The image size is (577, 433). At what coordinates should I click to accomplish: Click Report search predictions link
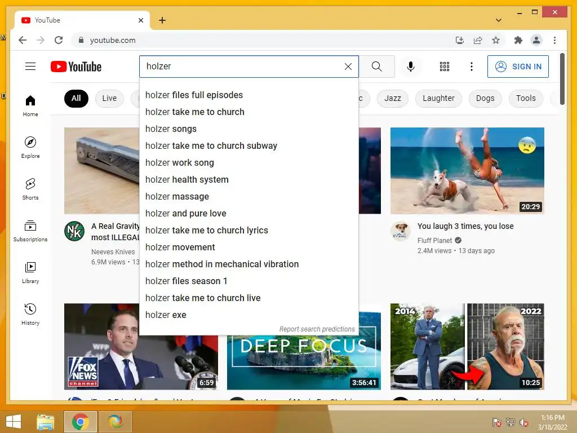[x=317, y=329]
